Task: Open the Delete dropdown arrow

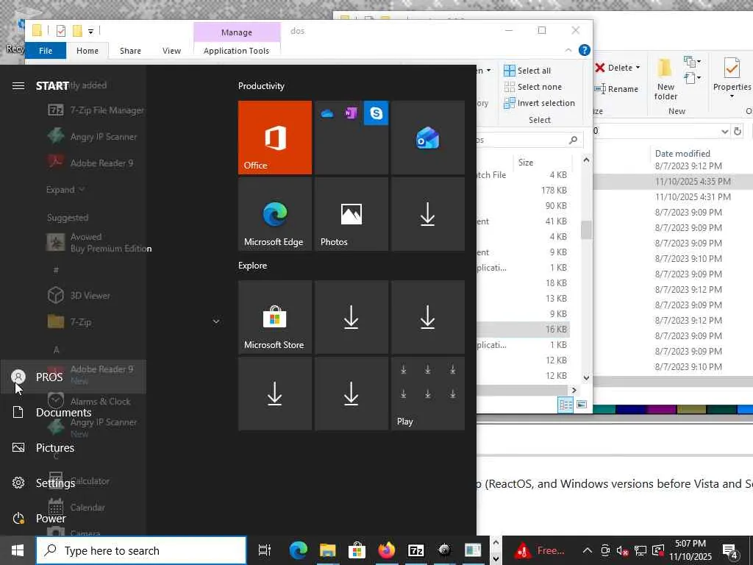Action: pos(638,68)
